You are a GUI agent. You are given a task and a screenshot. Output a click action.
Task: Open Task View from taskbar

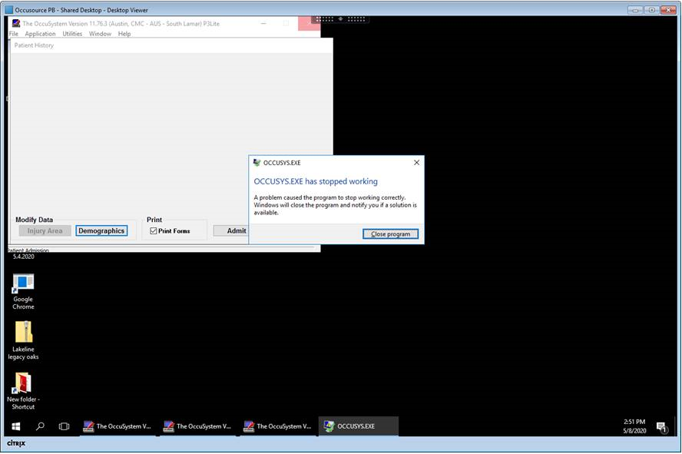[65, 426]
